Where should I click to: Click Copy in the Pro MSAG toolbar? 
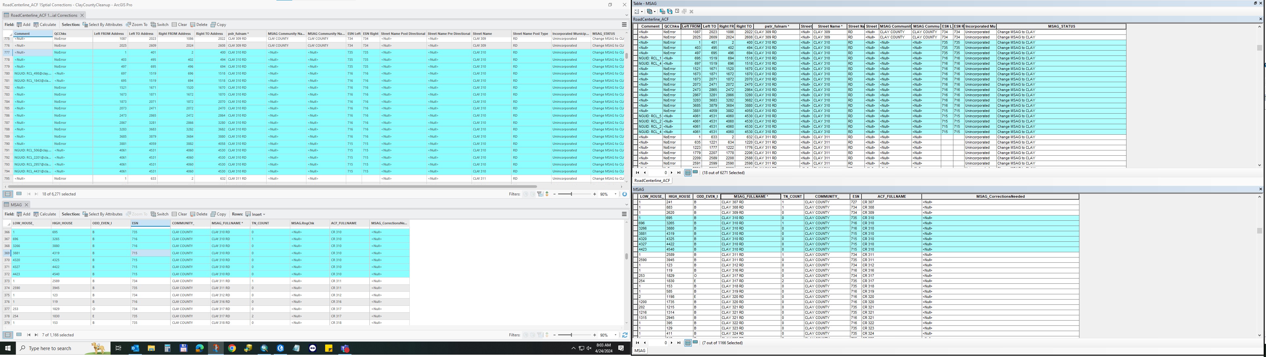point(218,214)
